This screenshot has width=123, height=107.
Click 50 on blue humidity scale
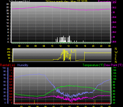(5, 85)
